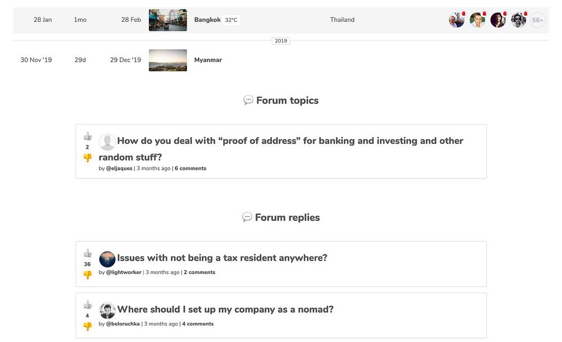The height and width of the screenshot is (342, 562).
Task: Upvote the company setup thread
Action: (x=87, y=305)
